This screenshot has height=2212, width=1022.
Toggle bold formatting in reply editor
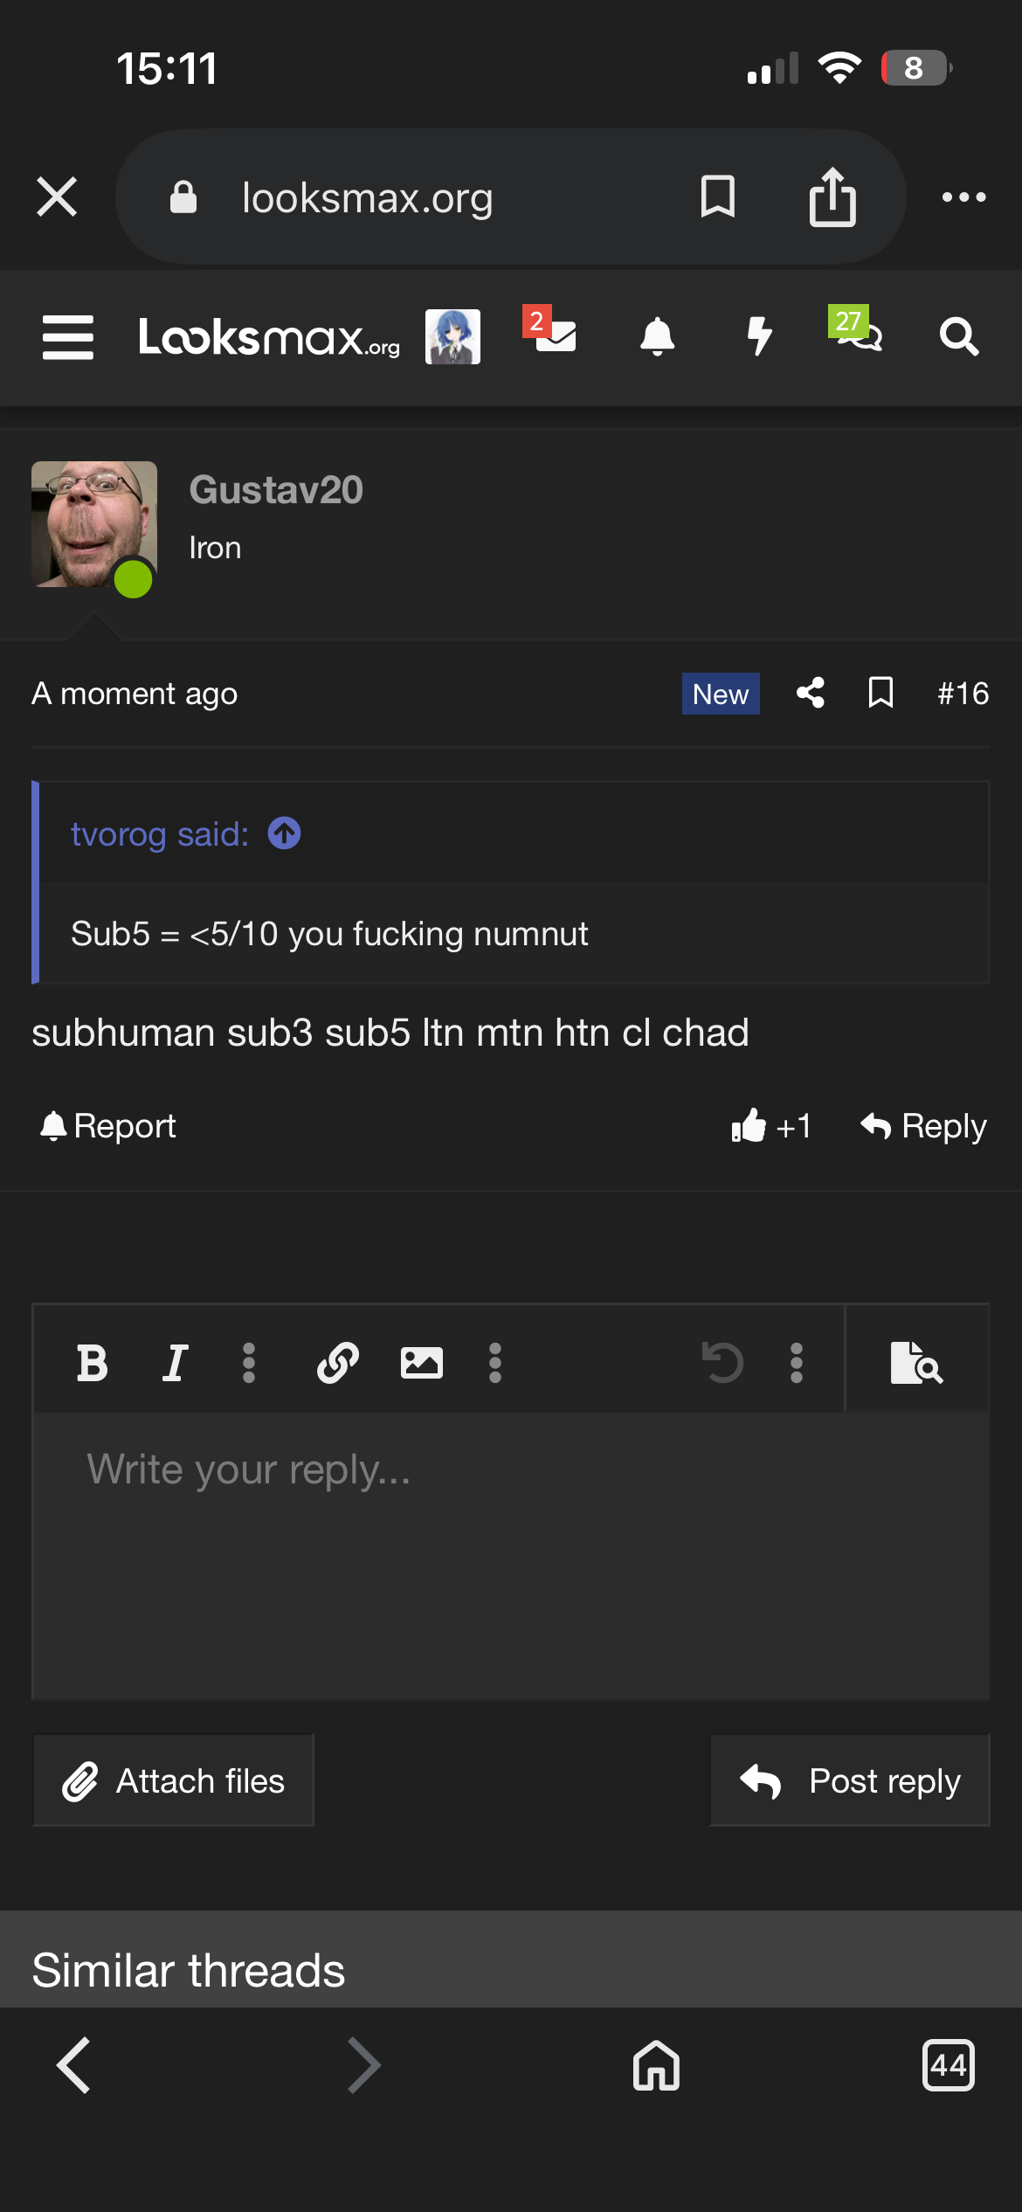pyautogui.click(x=93, y=1363)
